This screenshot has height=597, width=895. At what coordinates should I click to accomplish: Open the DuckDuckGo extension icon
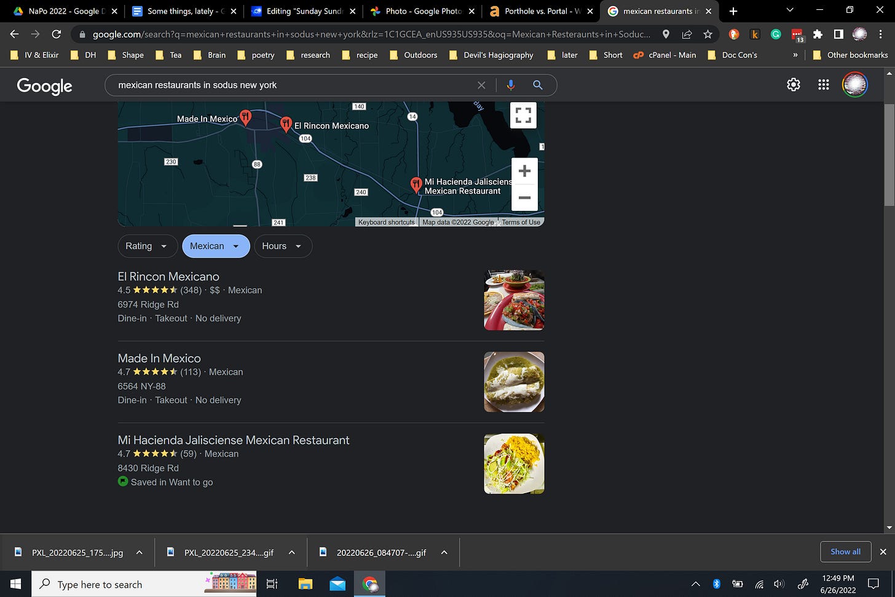pyautogui.click(x=733, y=34)
